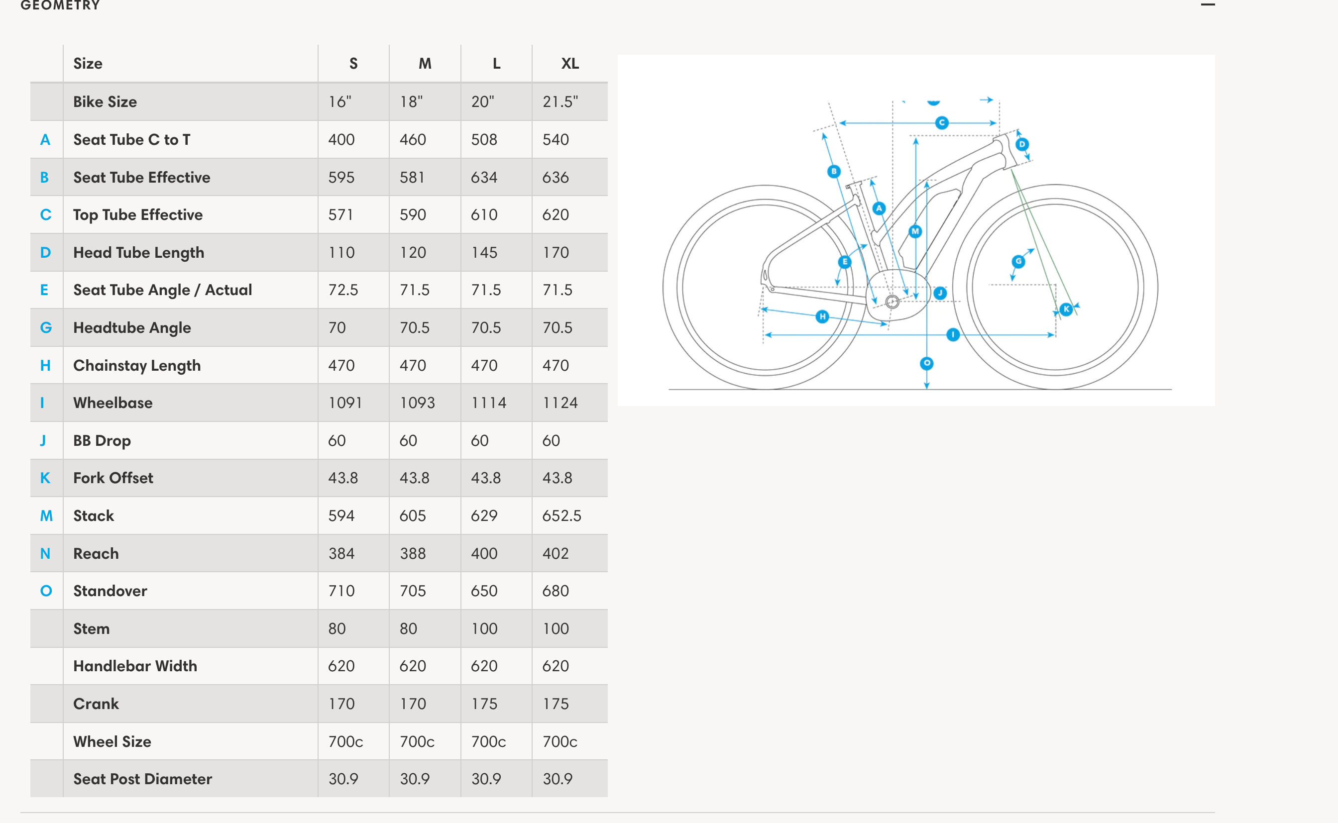Click the K fork offset marker on diagram

coord(1066,309)
